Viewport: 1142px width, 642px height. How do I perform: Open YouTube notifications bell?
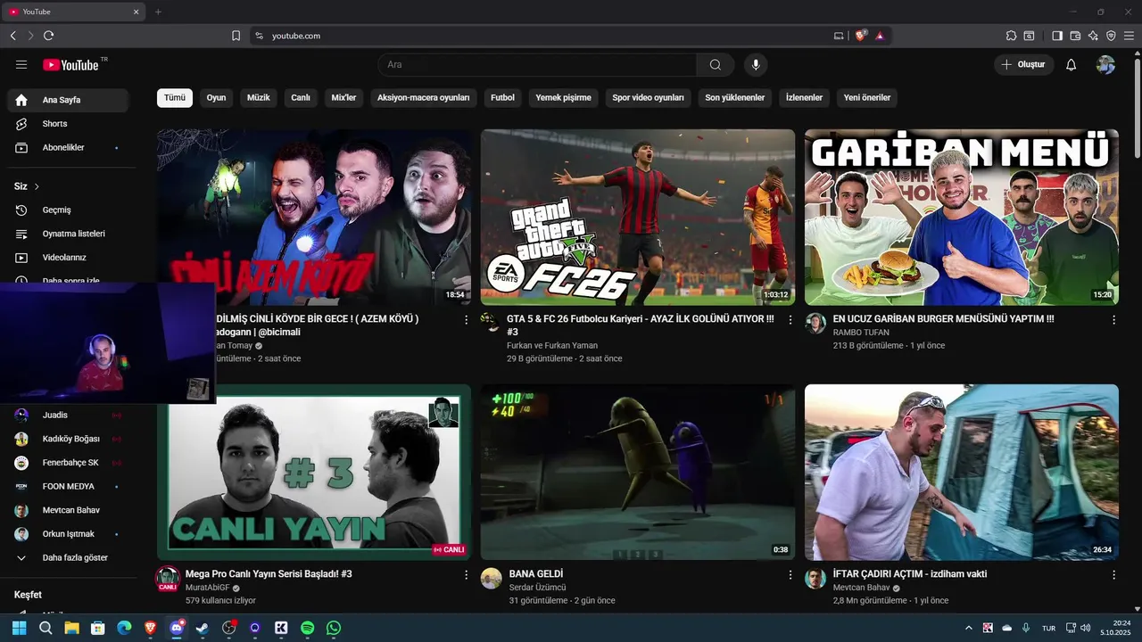[x=1072, y=64]
